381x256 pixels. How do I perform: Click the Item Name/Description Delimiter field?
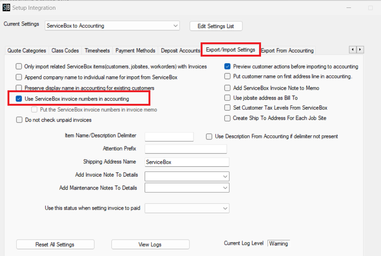(169, 137)
